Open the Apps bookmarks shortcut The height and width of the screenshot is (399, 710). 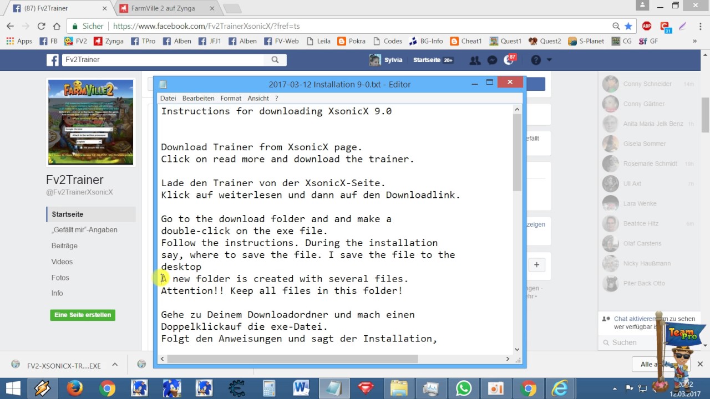(x=19, y=41)
